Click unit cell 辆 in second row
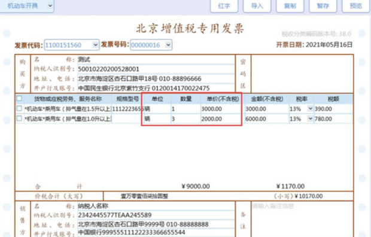This screenshot has width=371, height=237. point(157,118)
